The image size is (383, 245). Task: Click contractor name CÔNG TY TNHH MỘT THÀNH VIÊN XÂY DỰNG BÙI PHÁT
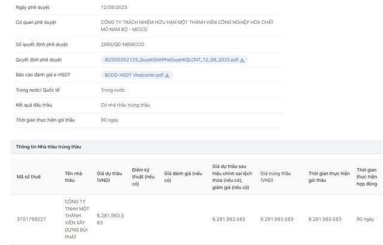[76, 219]
